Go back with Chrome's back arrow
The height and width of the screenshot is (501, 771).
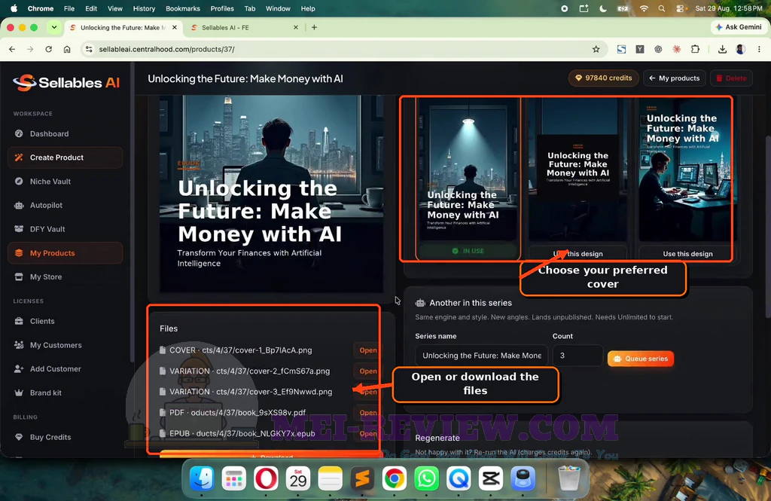click(12, 49)
